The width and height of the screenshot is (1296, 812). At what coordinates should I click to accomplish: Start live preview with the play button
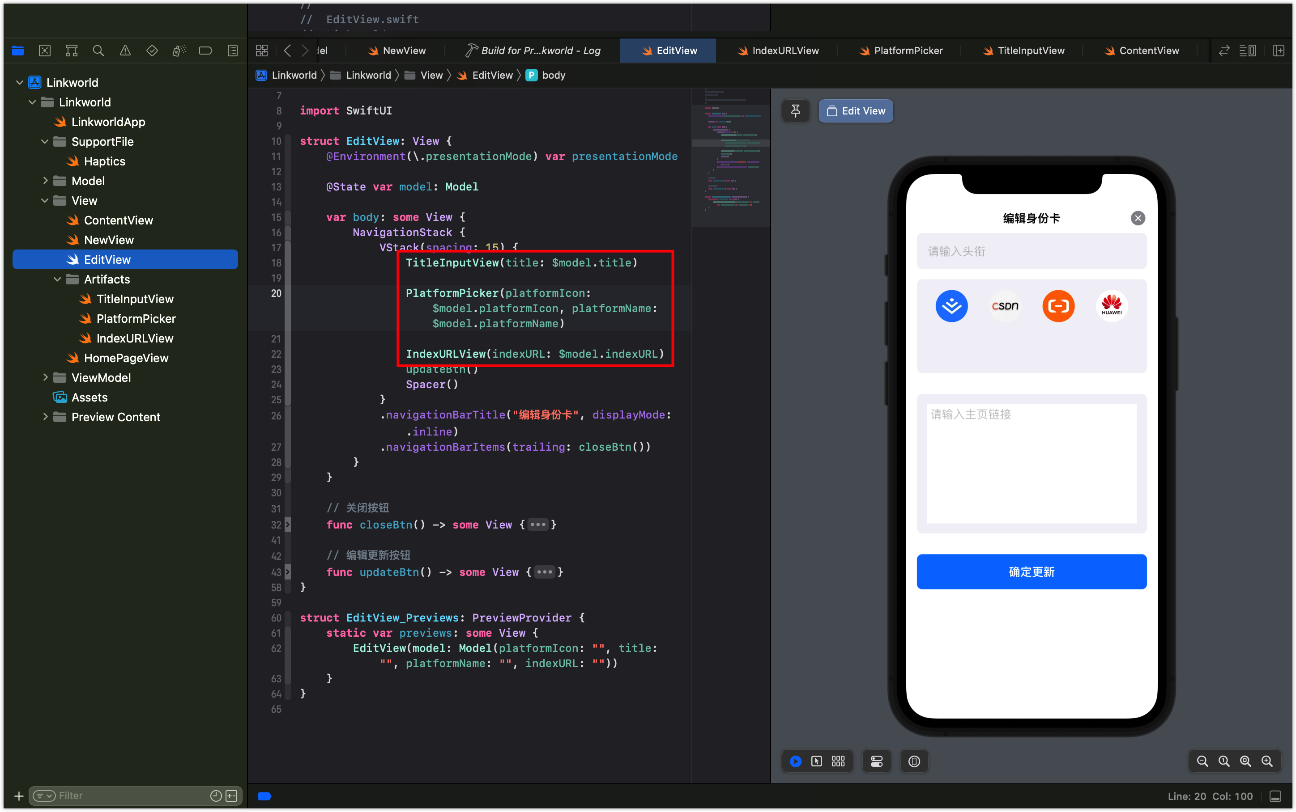[795, 761]
